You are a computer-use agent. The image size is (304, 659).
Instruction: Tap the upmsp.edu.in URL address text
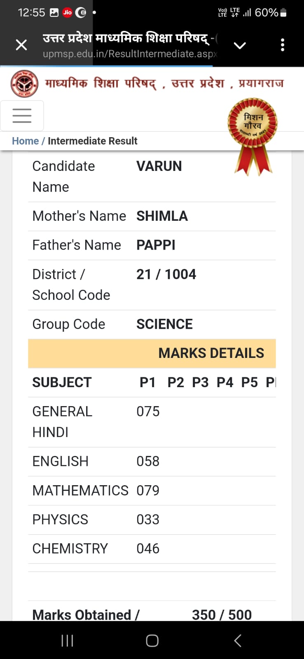130,54
